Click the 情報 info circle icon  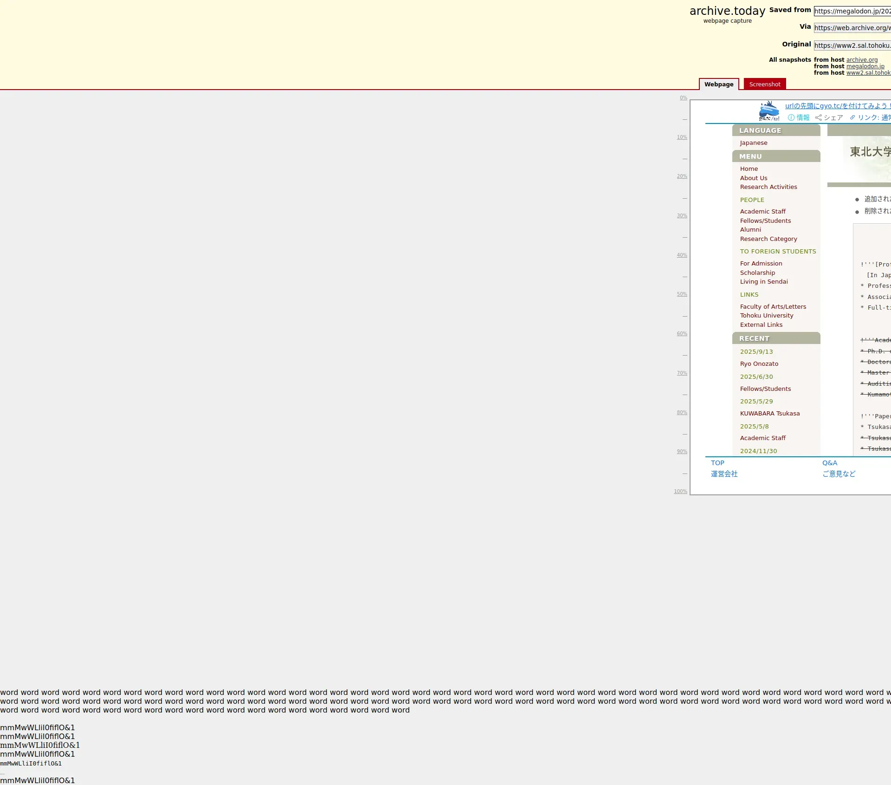click(791, 118)
